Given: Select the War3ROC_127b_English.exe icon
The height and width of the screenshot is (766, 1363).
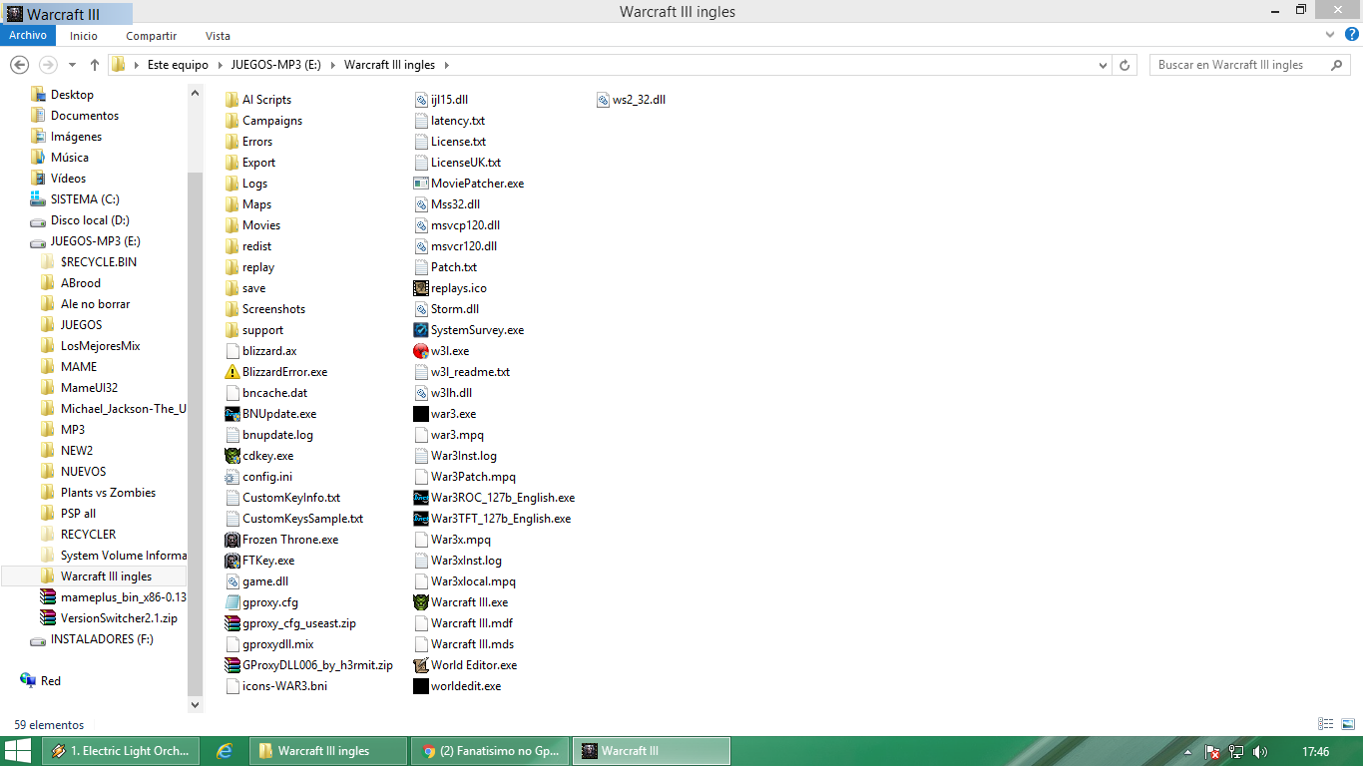Looking at the screenshot, I should (x=421, y=498).
